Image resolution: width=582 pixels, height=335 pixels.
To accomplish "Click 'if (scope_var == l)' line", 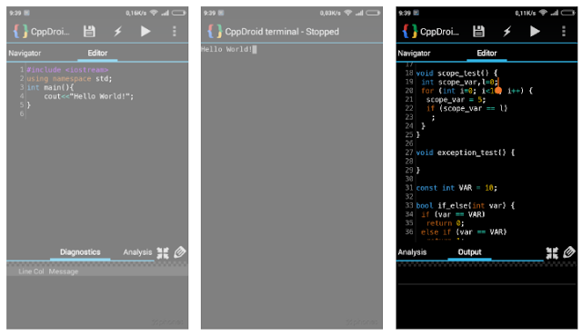I will [x=467, y=109].
